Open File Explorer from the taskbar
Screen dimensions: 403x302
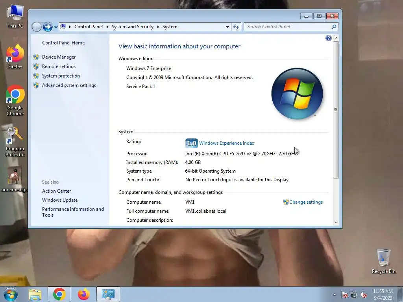tap(35, 294)
